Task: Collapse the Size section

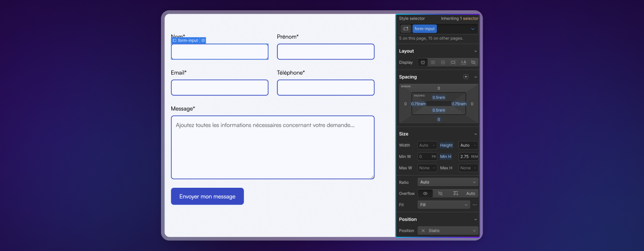Action: [x=475, y=134]
